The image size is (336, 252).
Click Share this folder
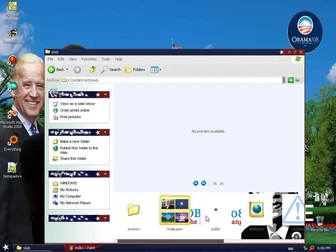(x=73, y=158)
